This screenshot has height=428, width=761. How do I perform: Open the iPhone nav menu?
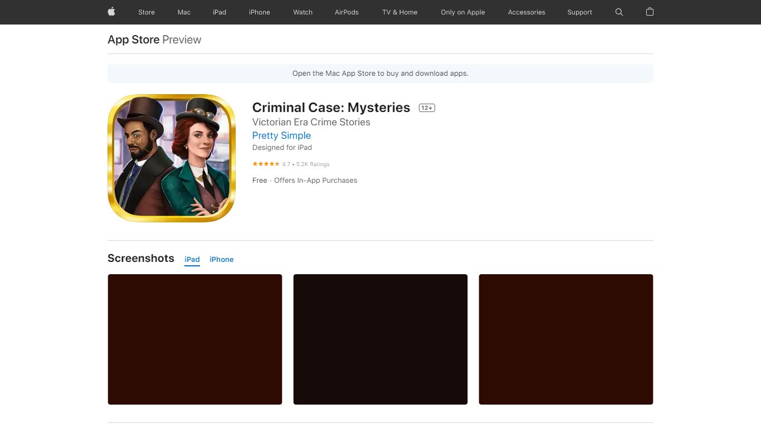point(260,12)
